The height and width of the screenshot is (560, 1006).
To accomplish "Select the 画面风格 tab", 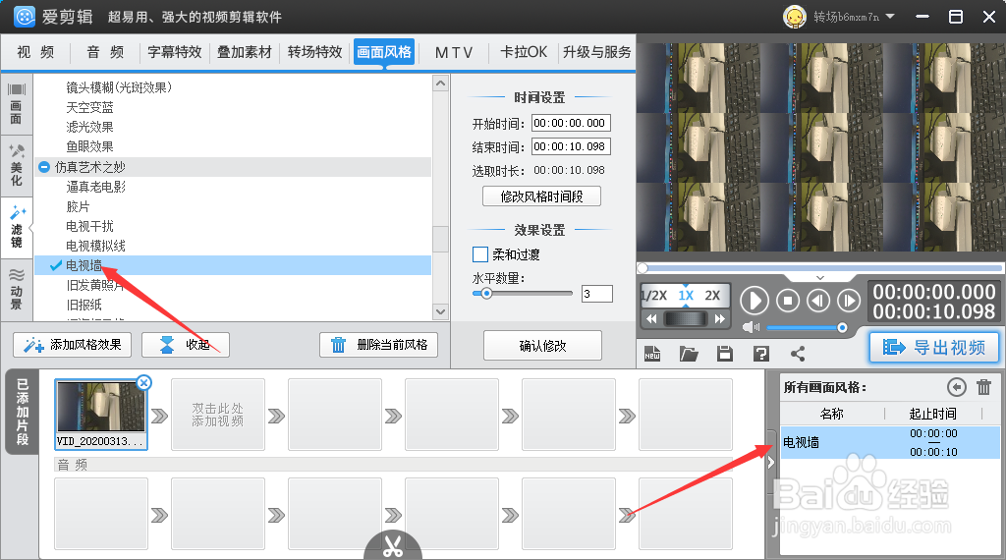I will [384, 52].
